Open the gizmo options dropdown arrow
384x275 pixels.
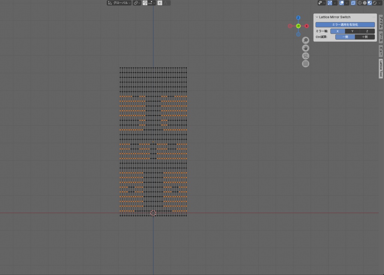click(335, 3)
